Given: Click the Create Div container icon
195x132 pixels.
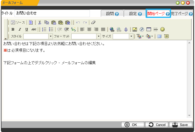Looking at the screenshot, I should click(73, 29).
